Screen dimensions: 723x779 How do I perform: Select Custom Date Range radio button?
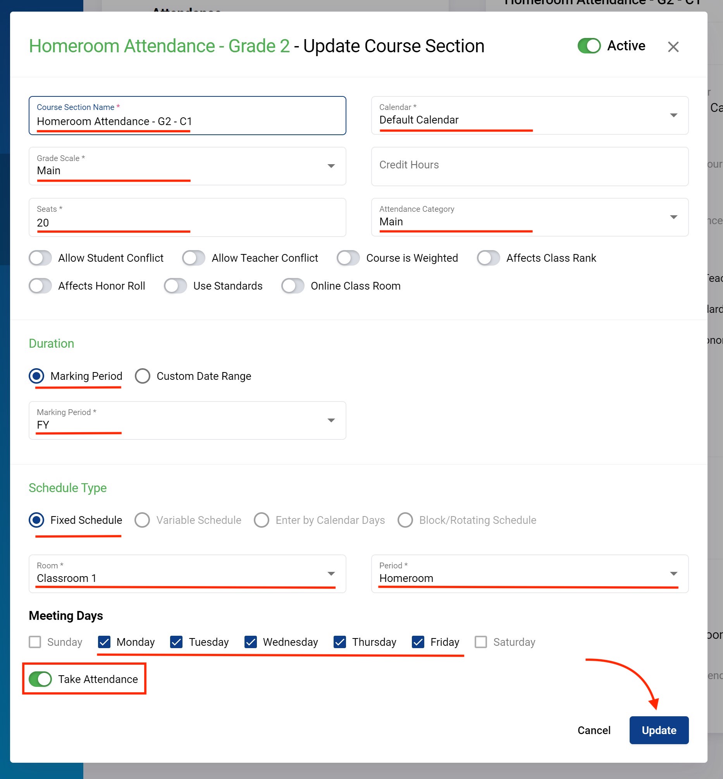[143, 376]
